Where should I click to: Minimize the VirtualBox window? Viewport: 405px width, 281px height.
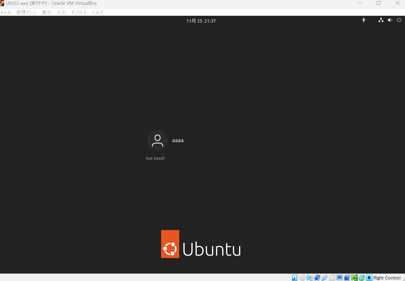pyautogui.click(x=360, y=3)
